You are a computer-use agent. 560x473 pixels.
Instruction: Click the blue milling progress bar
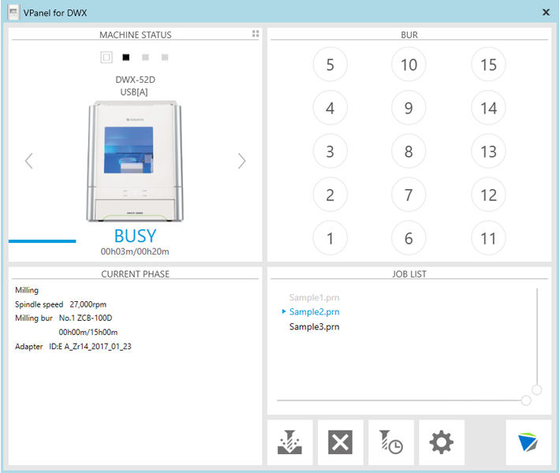click(42, 241)
